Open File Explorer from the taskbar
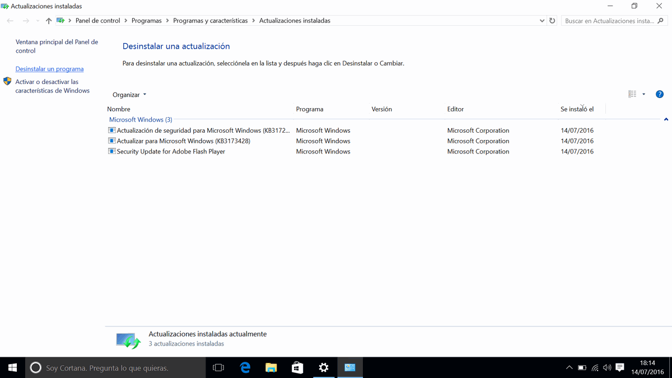 click(271, 368)
